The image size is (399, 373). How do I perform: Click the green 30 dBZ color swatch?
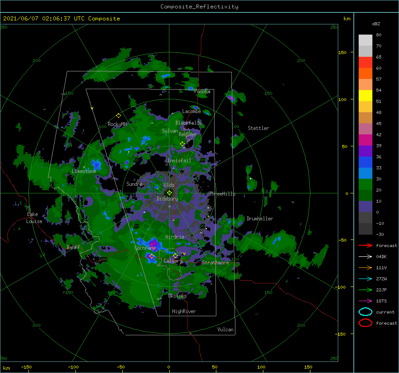pos(365,184)
